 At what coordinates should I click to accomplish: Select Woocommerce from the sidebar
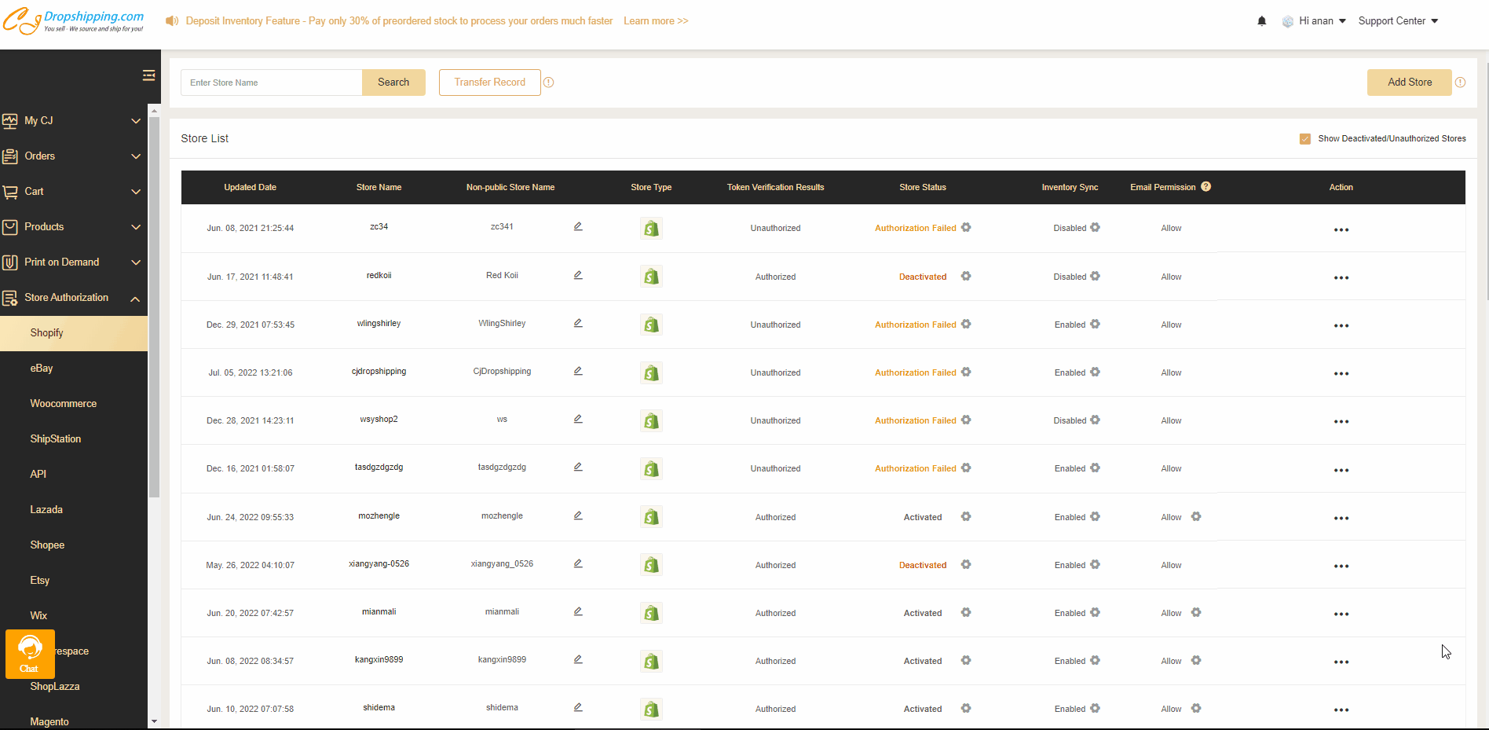[64, 404]
